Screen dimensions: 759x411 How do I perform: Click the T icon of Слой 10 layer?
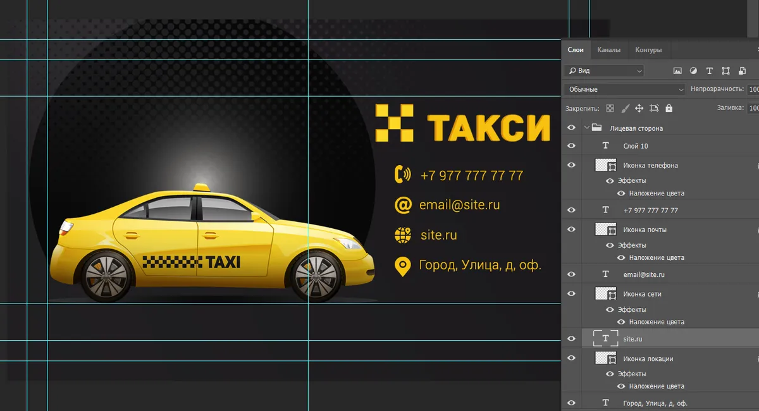[605, 146]
